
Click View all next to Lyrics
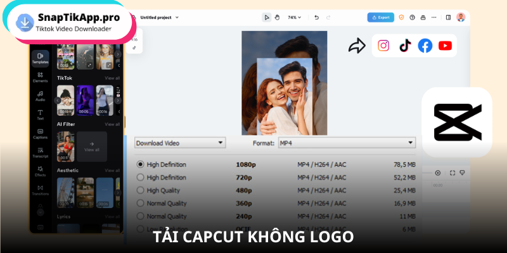tap(112, 216)
